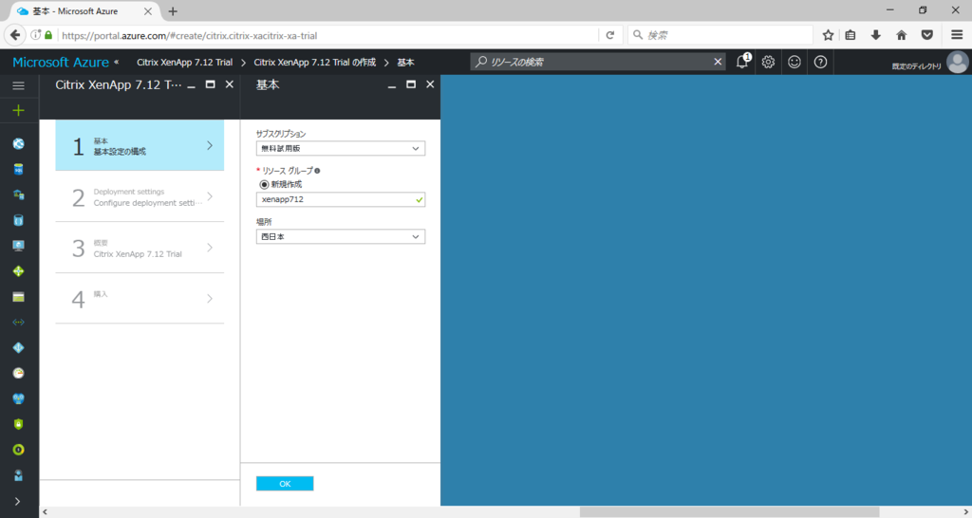Maximize the 基本 blade
972x518 pixels.
[x=411, y=84]
